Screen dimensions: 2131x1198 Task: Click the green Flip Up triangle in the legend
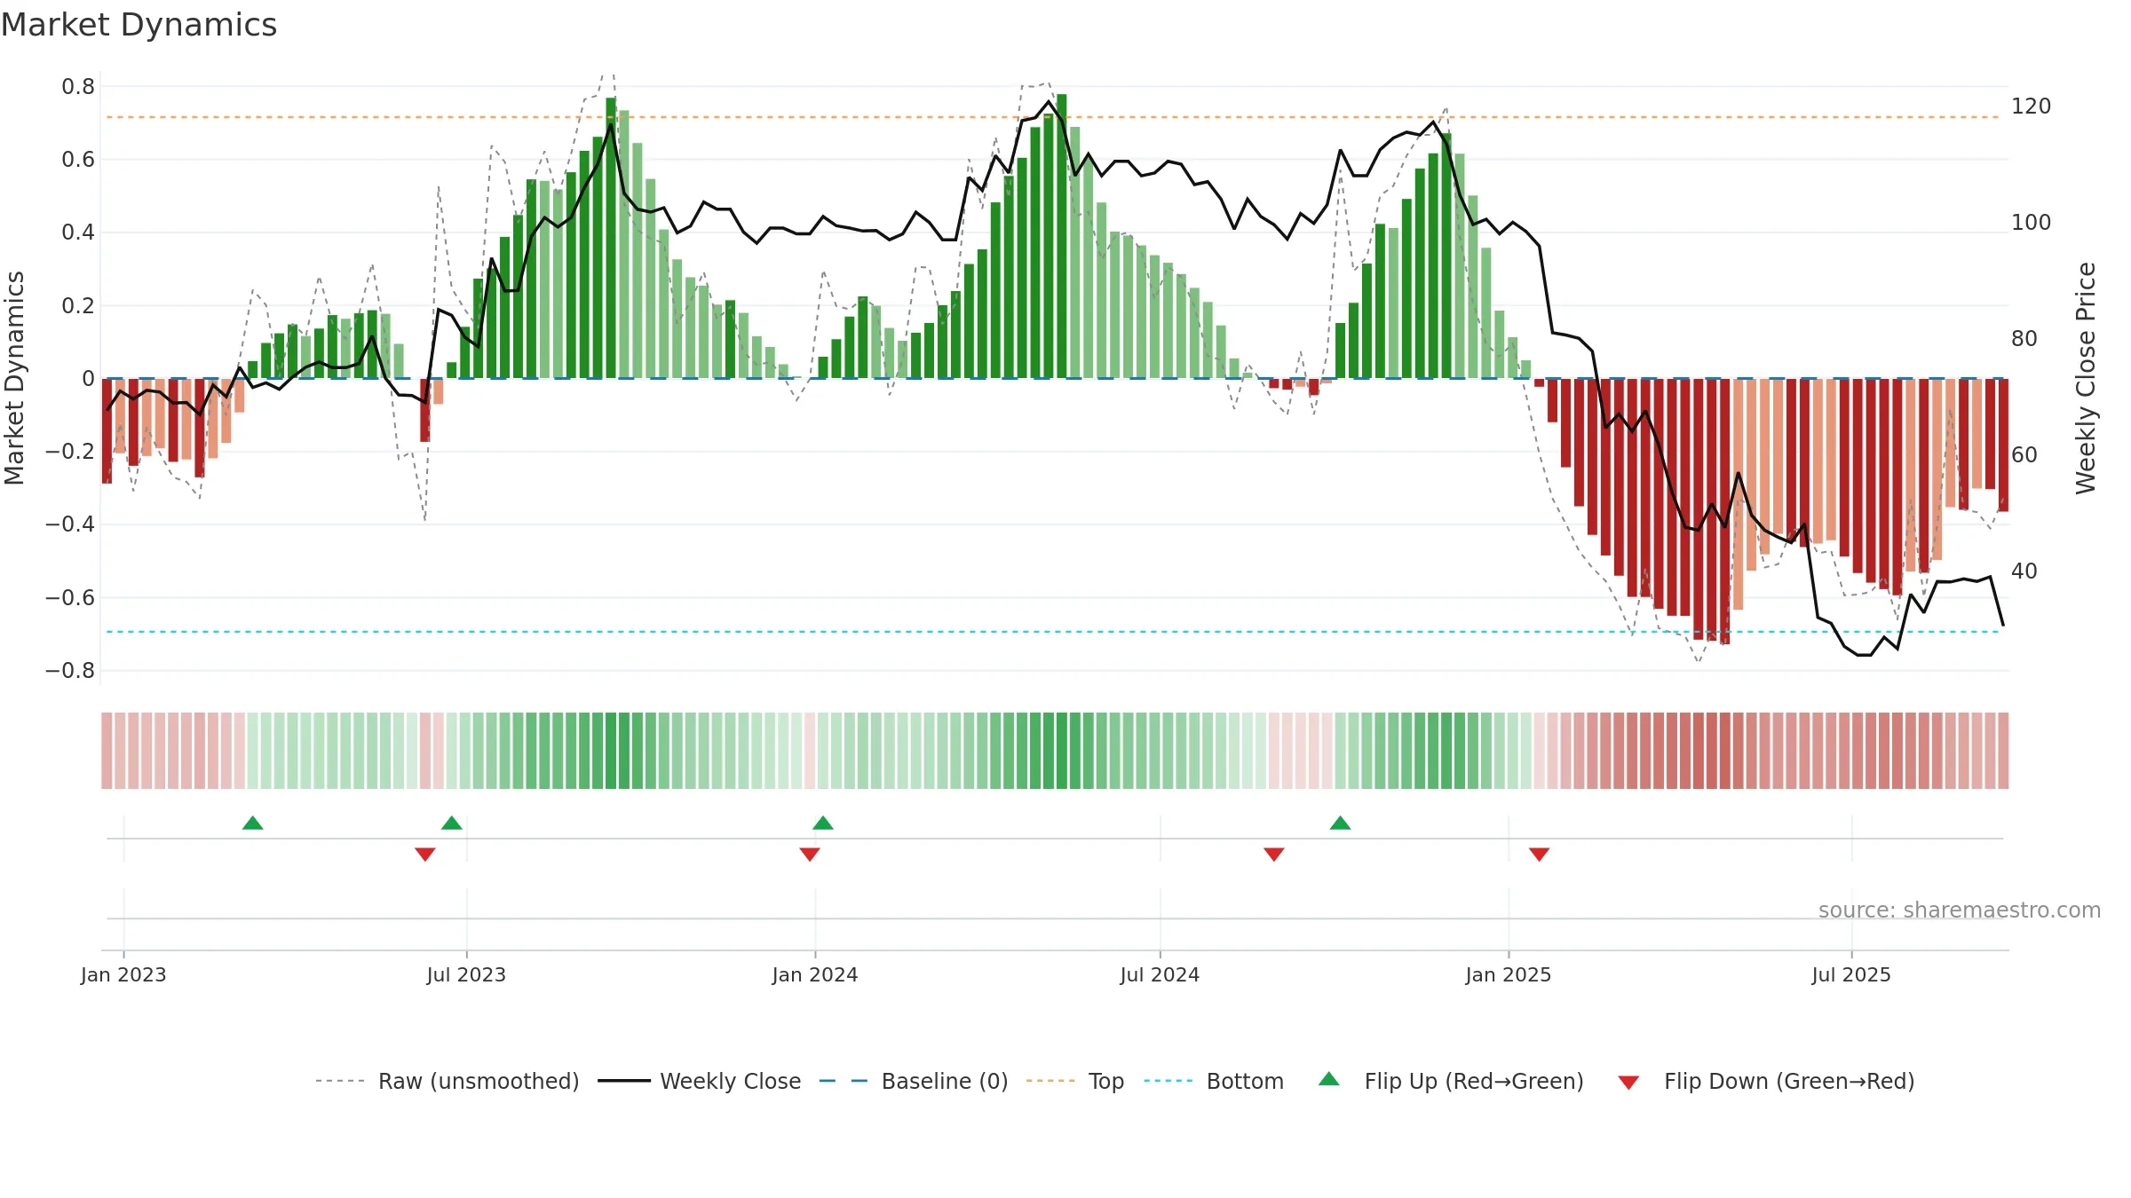tap(1328, 1079)
